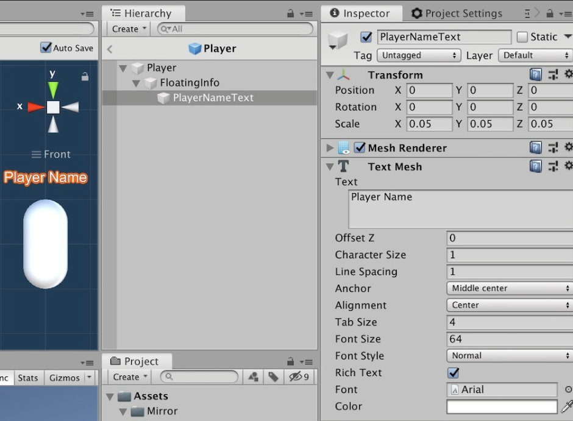Click the green Y axis gizmo cone
Image resolution: width=573 pixels, height=421 pixels.
(53, 90)
